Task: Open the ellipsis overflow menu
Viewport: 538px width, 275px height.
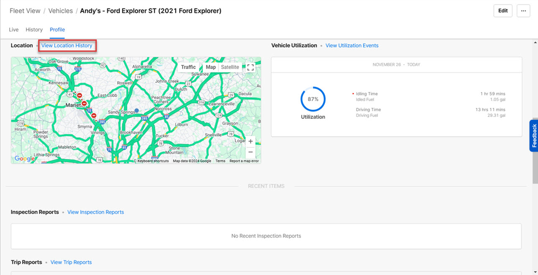Action: click(x=523, y=10)
